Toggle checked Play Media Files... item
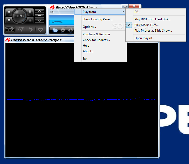The image size is (189, 164). [x=156, y=25]
